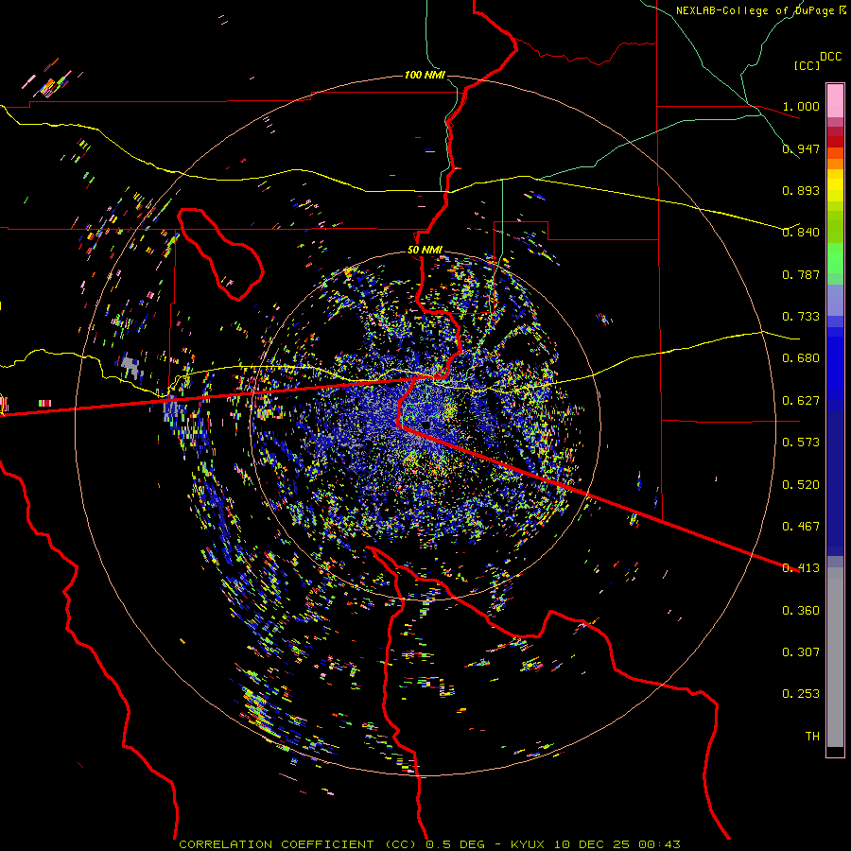Click the 100 NMI range ring label

(x=425, y=75)
